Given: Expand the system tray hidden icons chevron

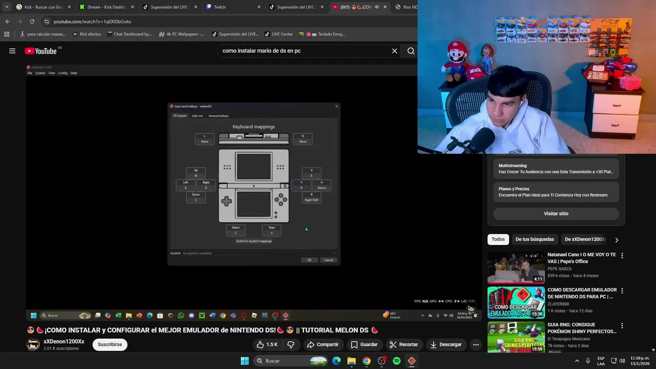Looking at the screenshot, I should [x=577, y=361].
